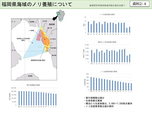Click the みやま市 label on the map

click(x=53, y=39)
